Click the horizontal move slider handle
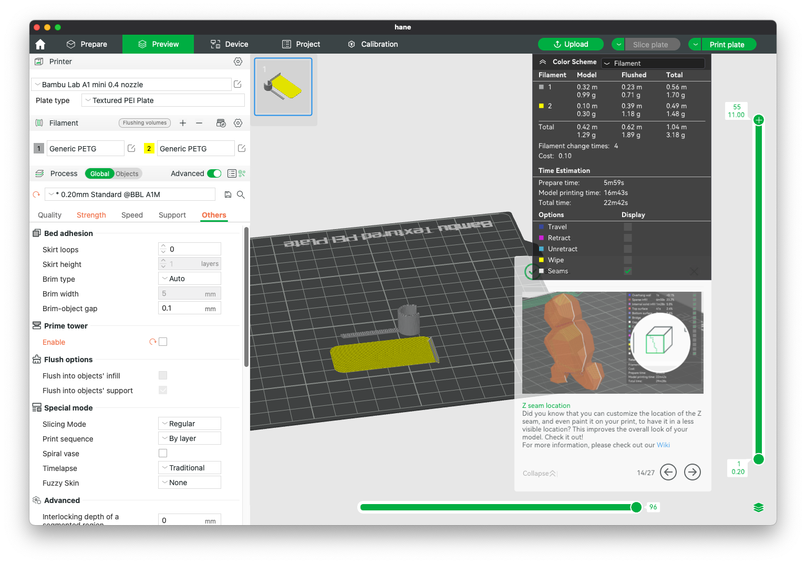This screenshot has height=564, width=806. (636, 507)
